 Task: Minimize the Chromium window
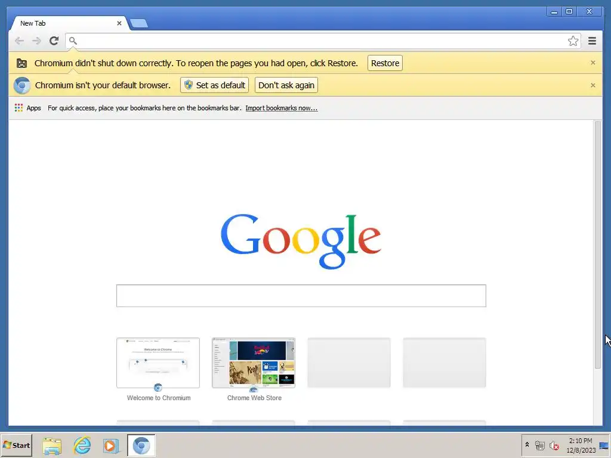[x=554, y=12]
